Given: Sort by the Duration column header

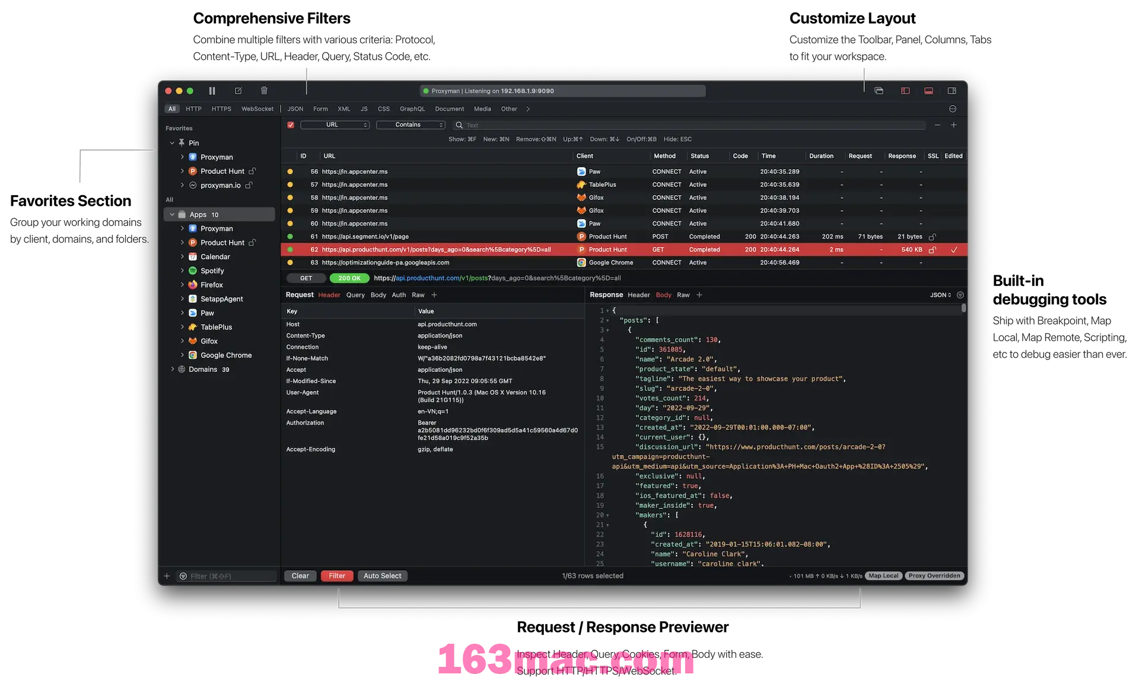Looking at the screenshot, I should [821, 156].
